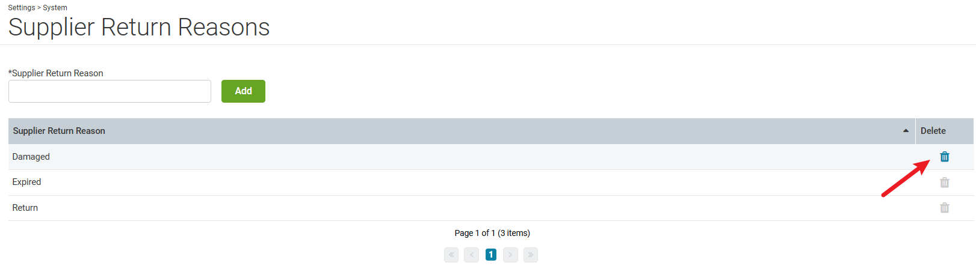Select page 1 in pagination
The image size is (976, 266).
[x=491, y=255]
